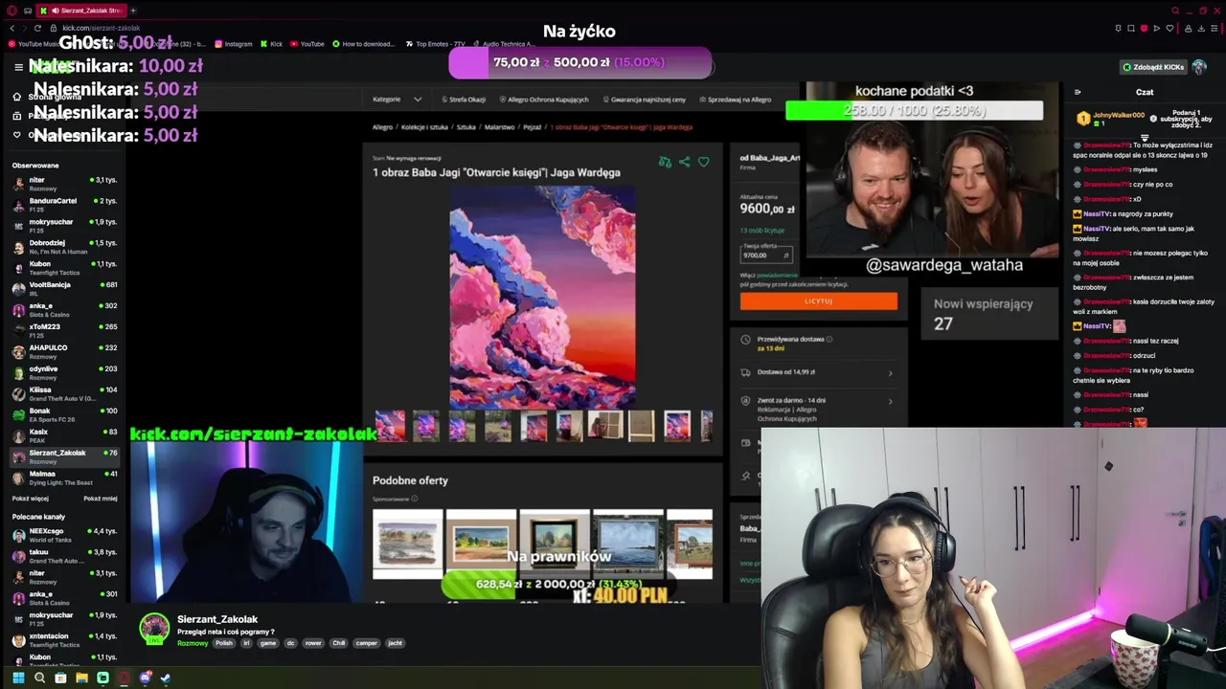Screen dimensions: 1226x689
Task: Open Steam from the taskbar
Action: tap(166, 678)
